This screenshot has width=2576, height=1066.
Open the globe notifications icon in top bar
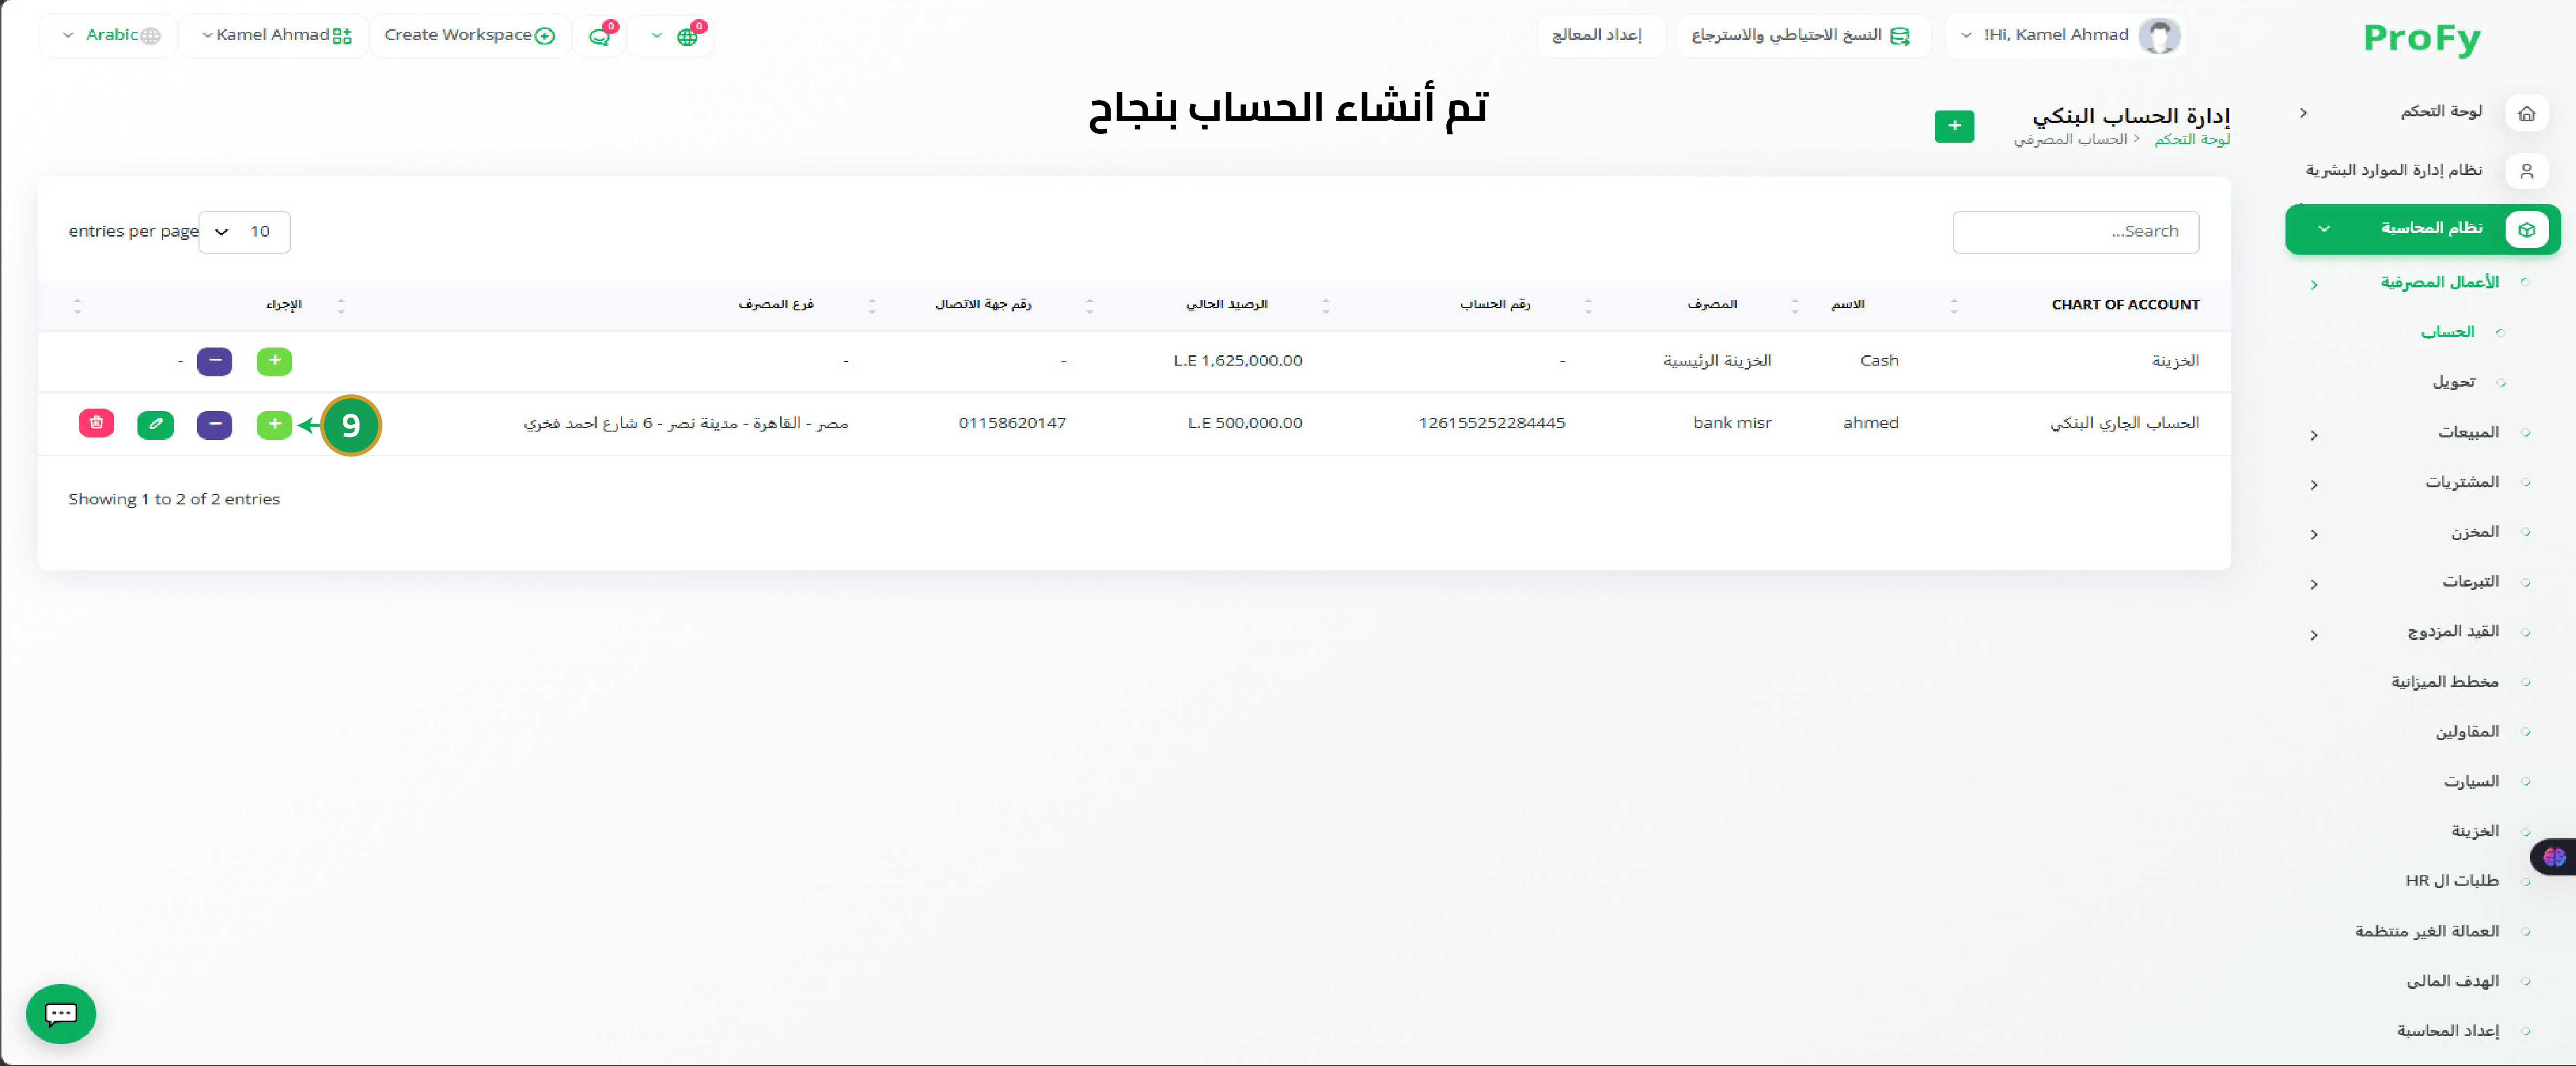687,36
